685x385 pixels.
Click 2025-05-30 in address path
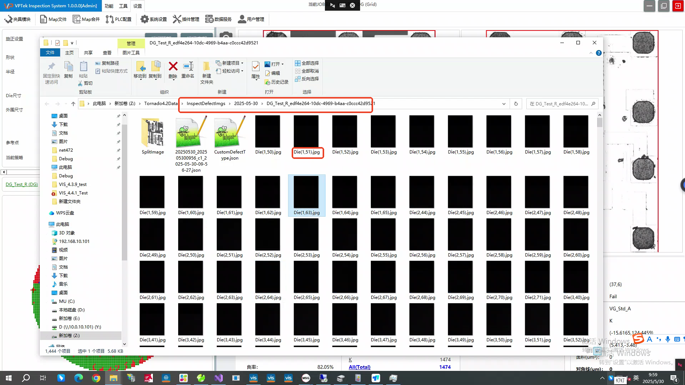pyautogui.click(x=246, y=104)
